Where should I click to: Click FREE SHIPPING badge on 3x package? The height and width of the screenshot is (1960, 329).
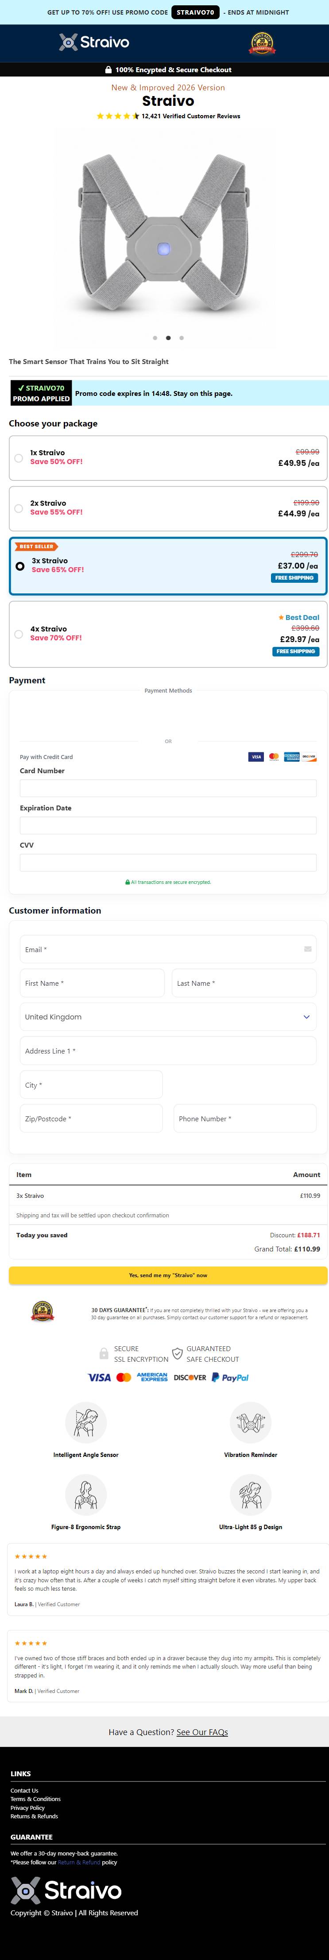click(x=294, y=578)
